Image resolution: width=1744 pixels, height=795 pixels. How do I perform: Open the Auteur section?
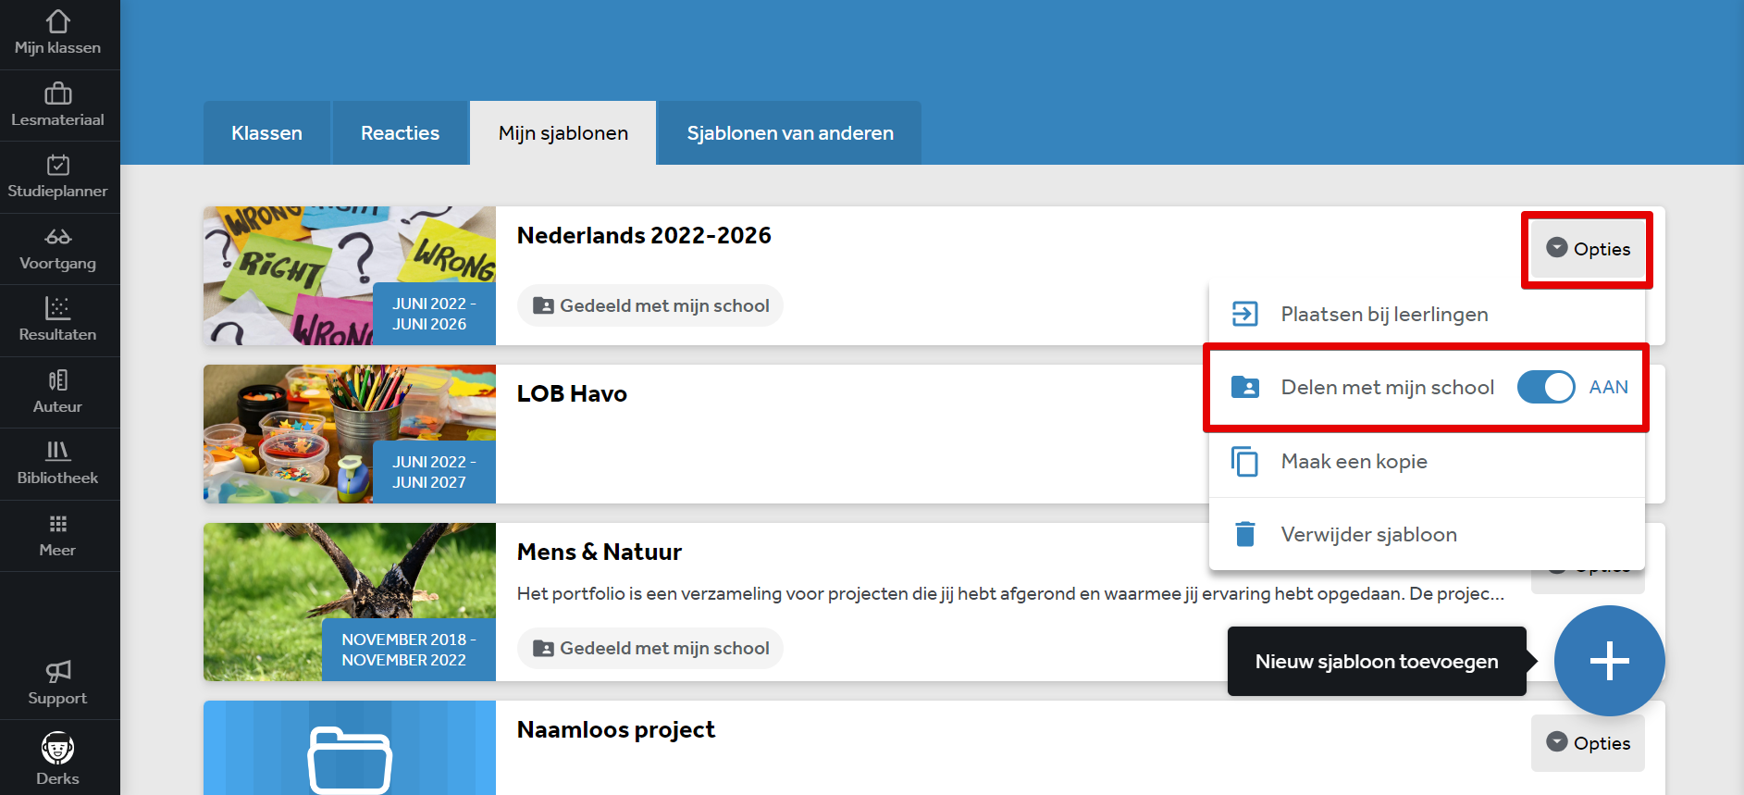coord(58,392)
